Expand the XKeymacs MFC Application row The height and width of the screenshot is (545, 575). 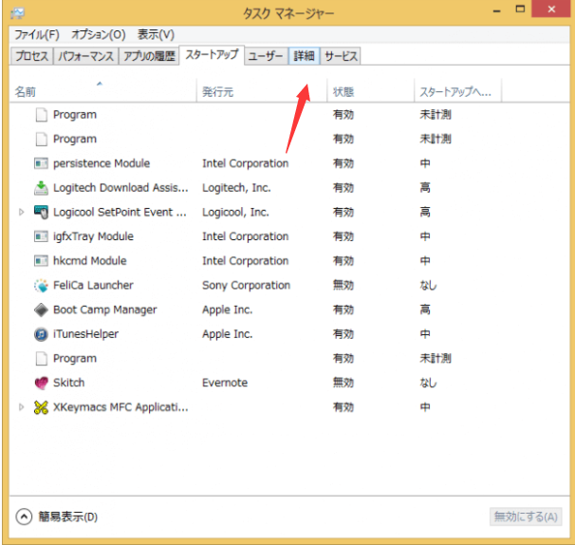(21, 407)
